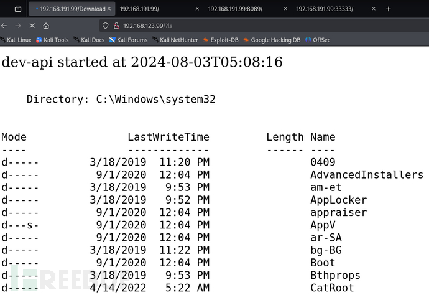Screen dimensions: 429x295
Task: Close the 192.168.191.99/Download tab
Action: 109,9
